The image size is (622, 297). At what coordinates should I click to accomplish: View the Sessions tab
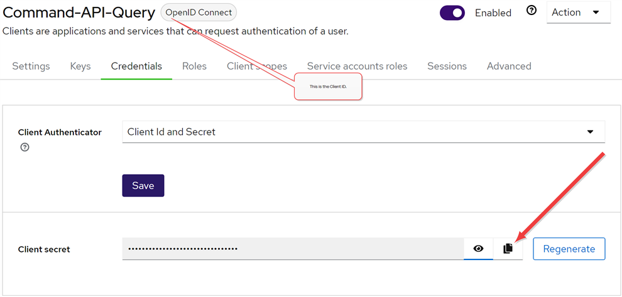pyautogui.click(x=447, y=66)
